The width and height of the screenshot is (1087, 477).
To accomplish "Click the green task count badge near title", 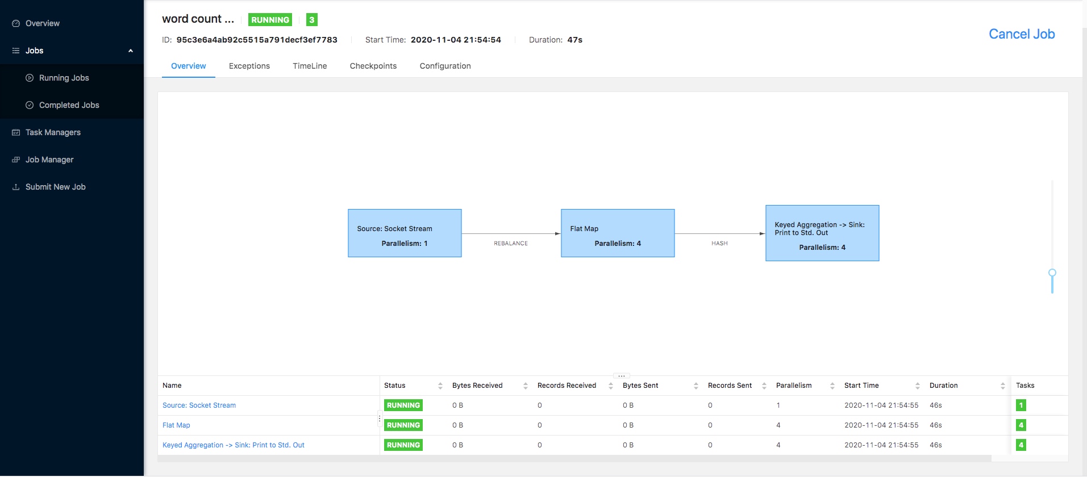I will click(311, 20).
